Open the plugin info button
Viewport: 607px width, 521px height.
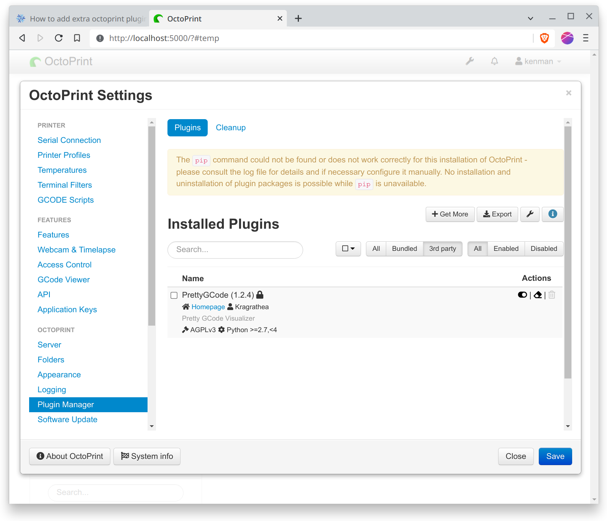[553, 214]
